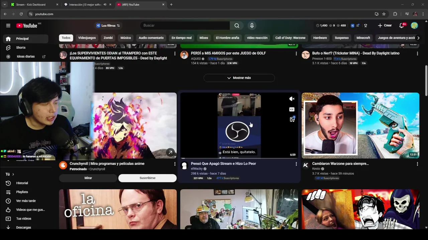
Task: Open the YouTube hamburger guide menu
Action: pos(8,26)
